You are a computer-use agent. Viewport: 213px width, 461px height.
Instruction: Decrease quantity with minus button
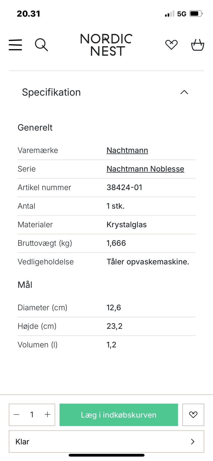pos(17,415)
